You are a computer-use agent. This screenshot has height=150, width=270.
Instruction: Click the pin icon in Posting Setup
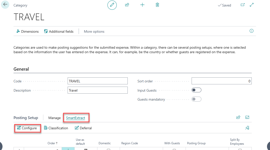247,128
